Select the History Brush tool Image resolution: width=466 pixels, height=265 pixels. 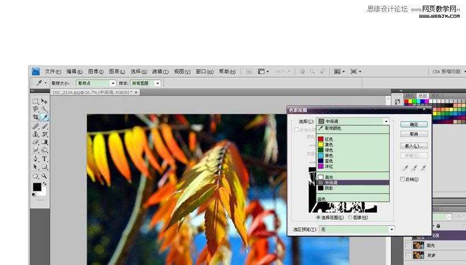point(44,134)
